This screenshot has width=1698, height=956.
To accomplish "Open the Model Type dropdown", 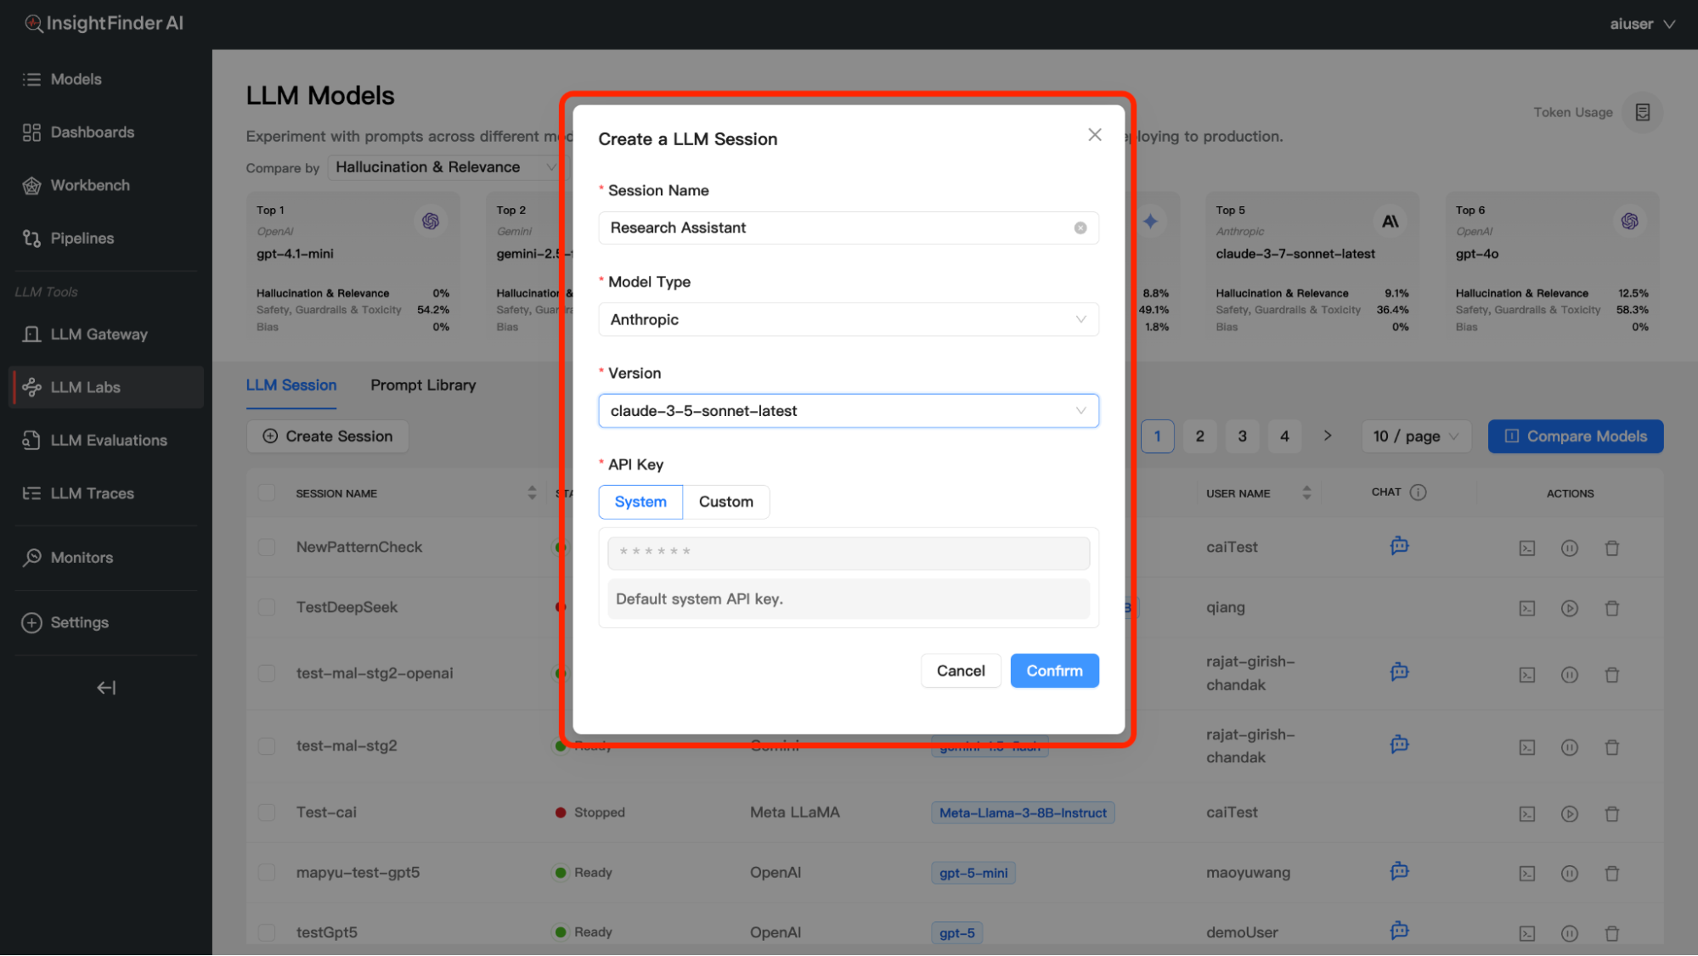I will tap(848, 319).
